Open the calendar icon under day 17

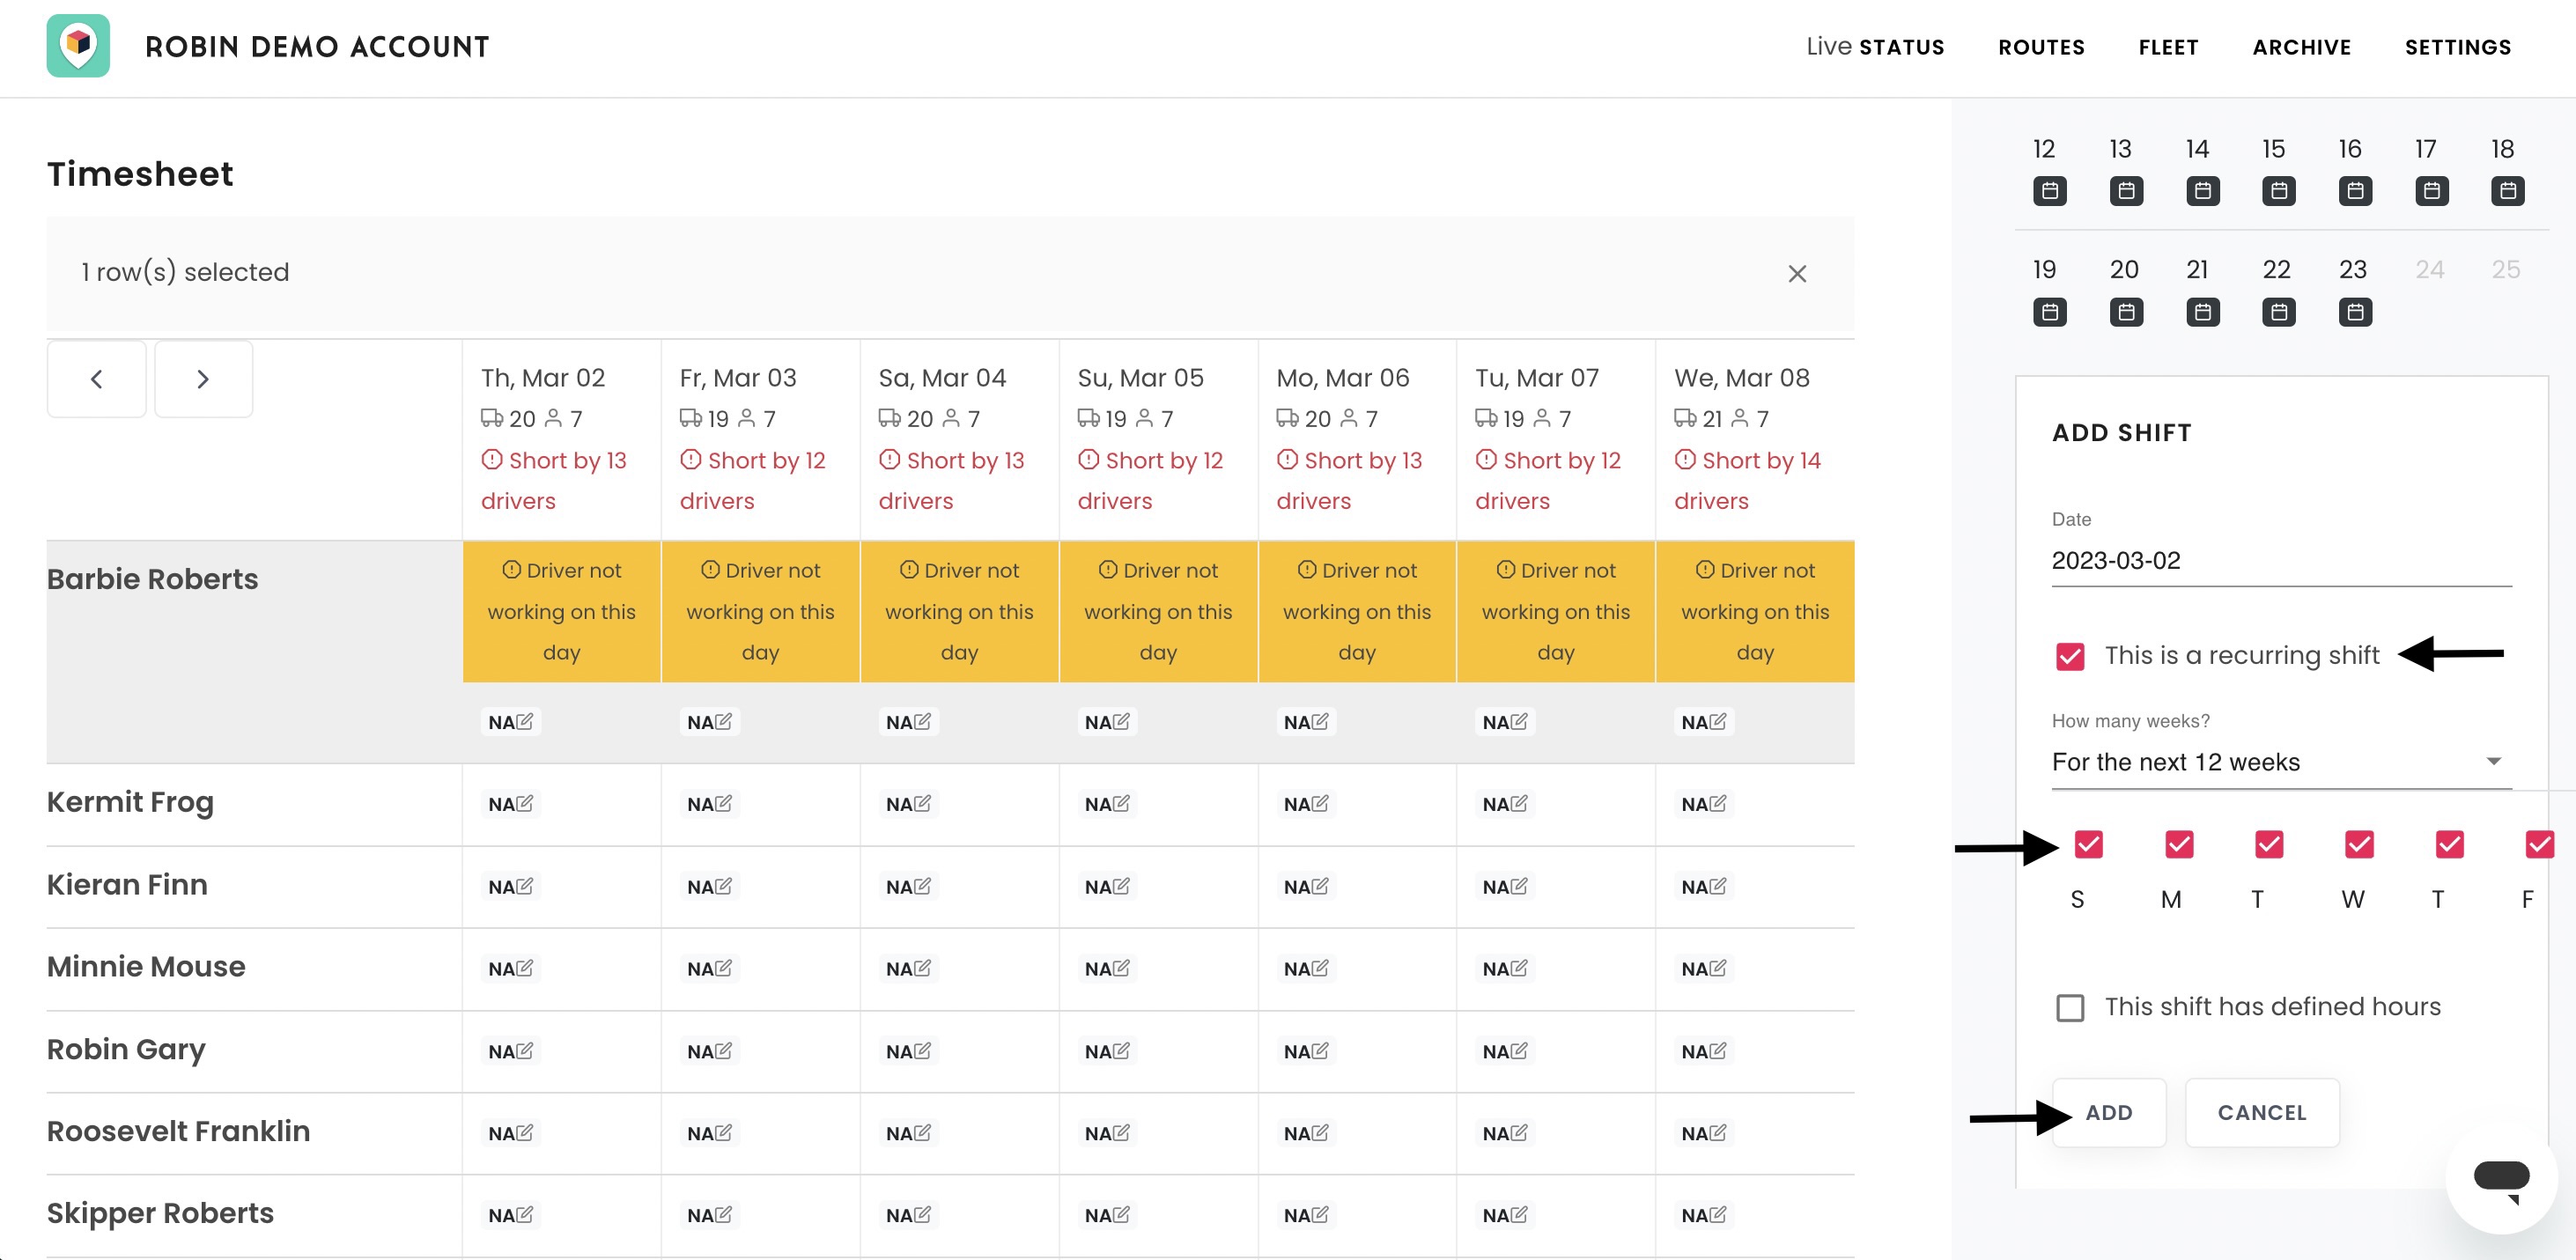2432,190
